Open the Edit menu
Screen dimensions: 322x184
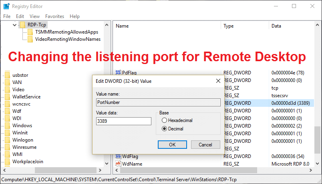pos(20,16)
